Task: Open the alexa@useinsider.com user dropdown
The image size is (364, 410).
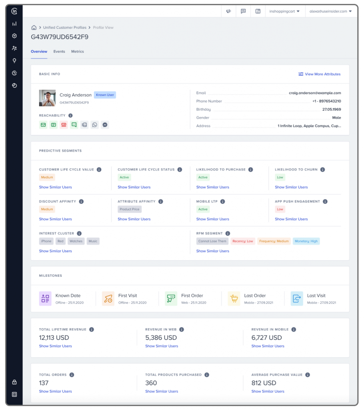Action: tap(330, 12)
